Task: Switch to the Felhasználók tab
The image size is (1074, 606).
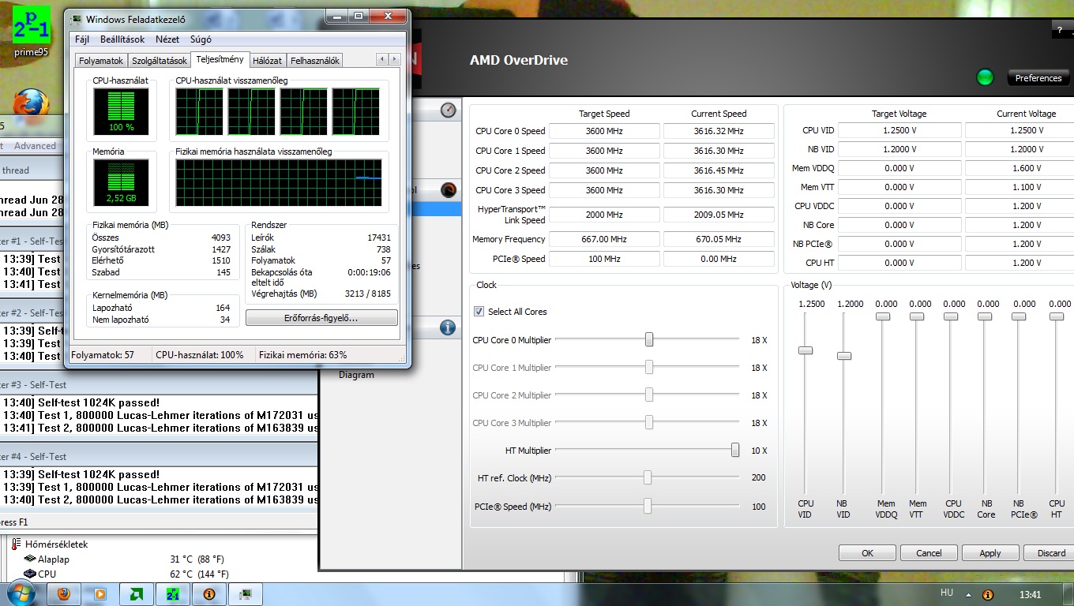Action: pyautogui.click(x=315, y=61)
